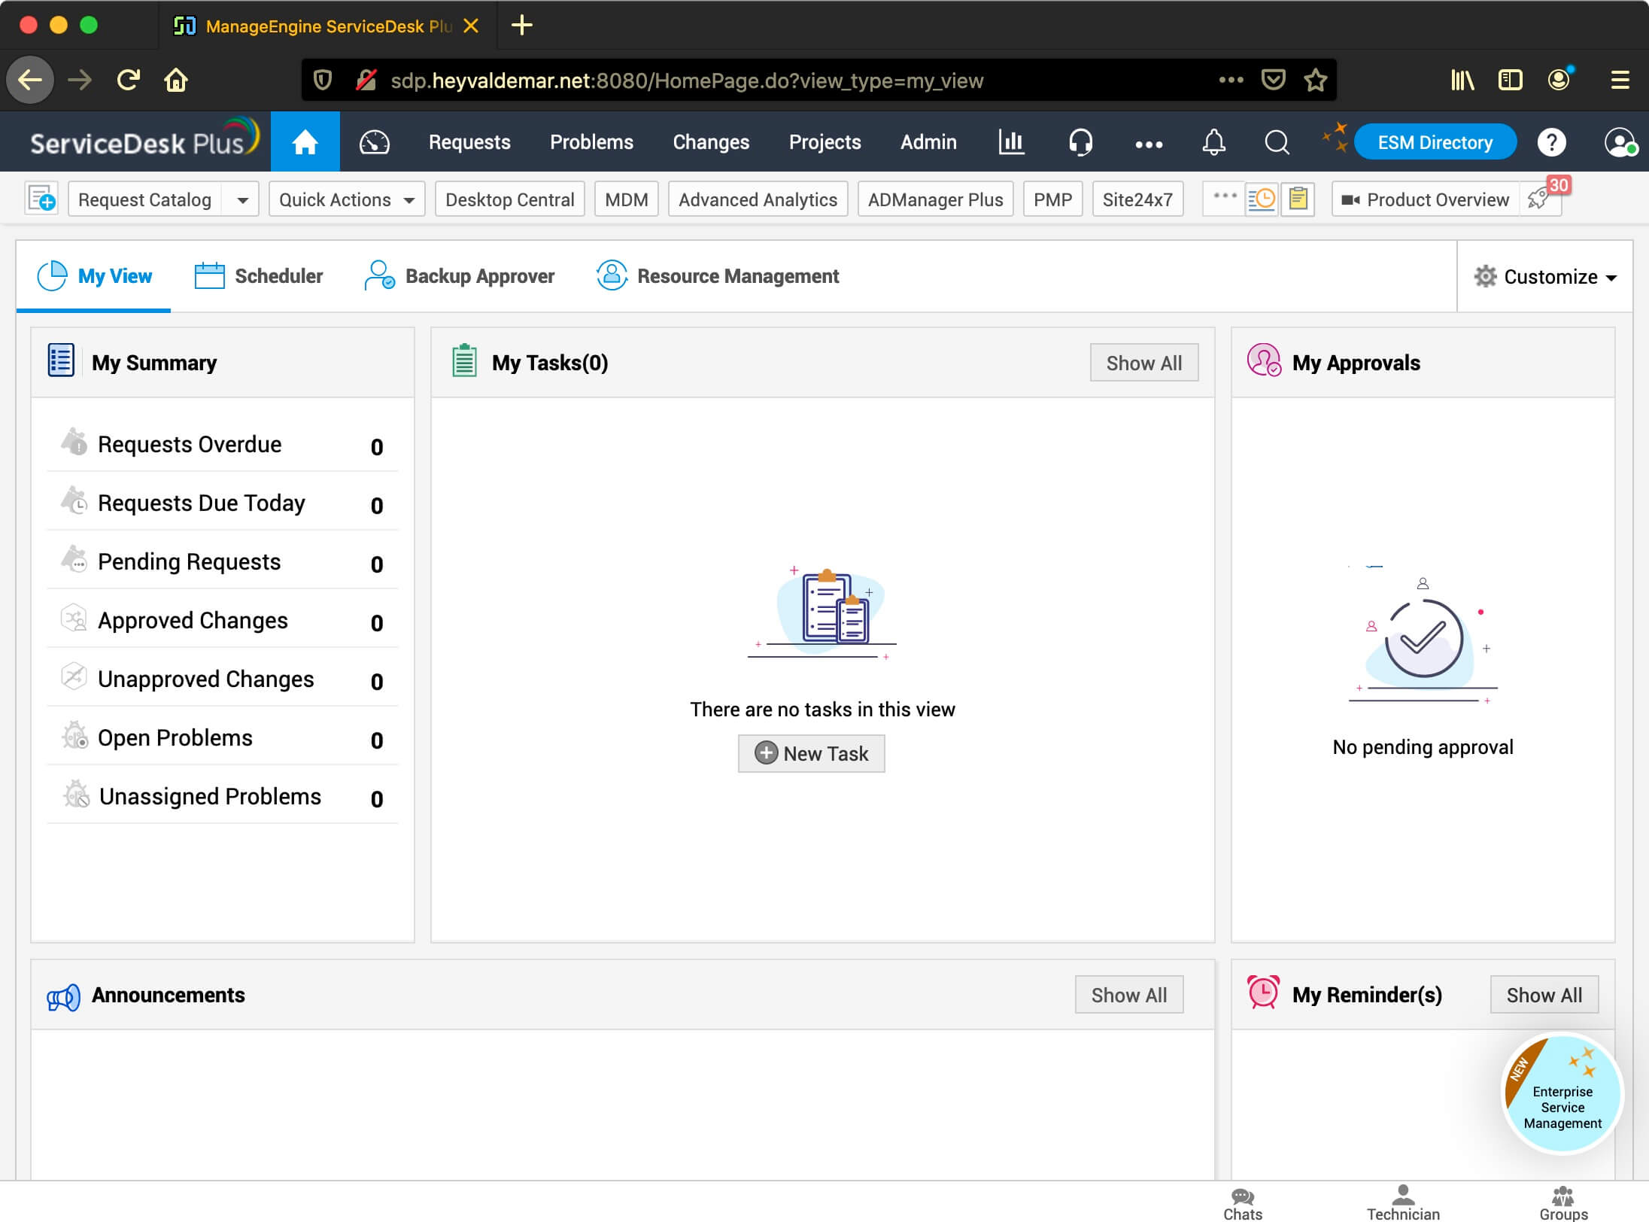Open the Problems module

(x=591, y=141)
